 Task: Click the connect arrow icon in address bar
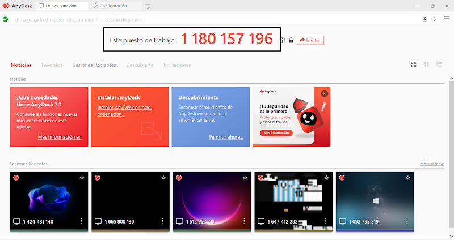434,19
